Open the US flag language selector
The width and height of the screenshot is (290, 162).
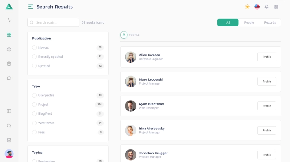tap(257, 7)
